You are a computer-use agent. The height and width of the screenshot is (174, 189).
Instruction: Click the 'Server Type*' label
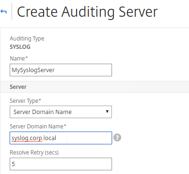pos(26,101)
